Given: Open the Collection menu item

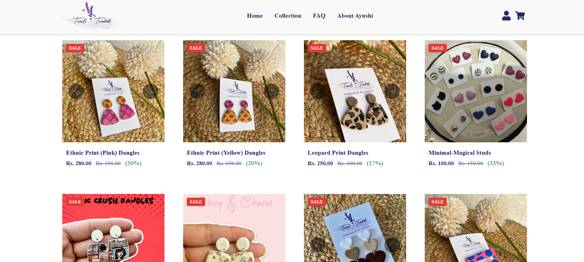Looking at the screenshot, I should [x=288, y=16].
